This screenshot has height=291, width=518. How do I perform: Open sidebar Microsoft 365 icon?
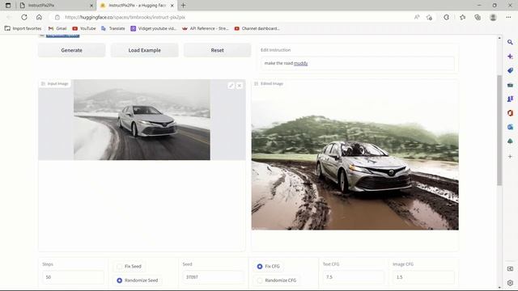pyautogui.click(x=510, y=113)
